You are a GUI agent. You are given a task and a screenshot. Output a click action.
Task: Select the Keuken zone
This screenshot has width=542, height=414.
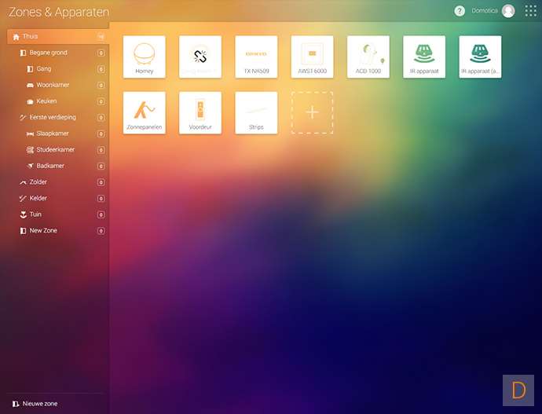pos(46,101)
